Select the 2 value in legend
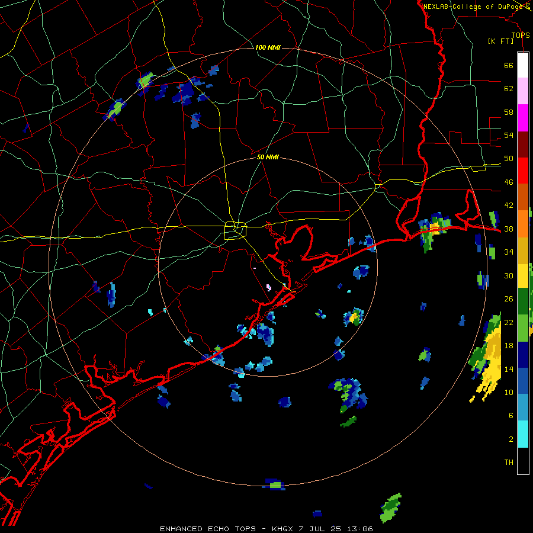This screenshot has width=533, height=533. [511, 439]
